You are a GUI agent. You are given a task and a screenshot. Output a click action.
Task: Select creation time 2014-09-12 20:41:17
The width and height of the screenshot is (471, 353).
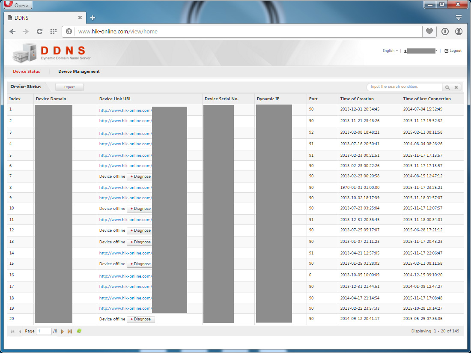coord(360,318)
